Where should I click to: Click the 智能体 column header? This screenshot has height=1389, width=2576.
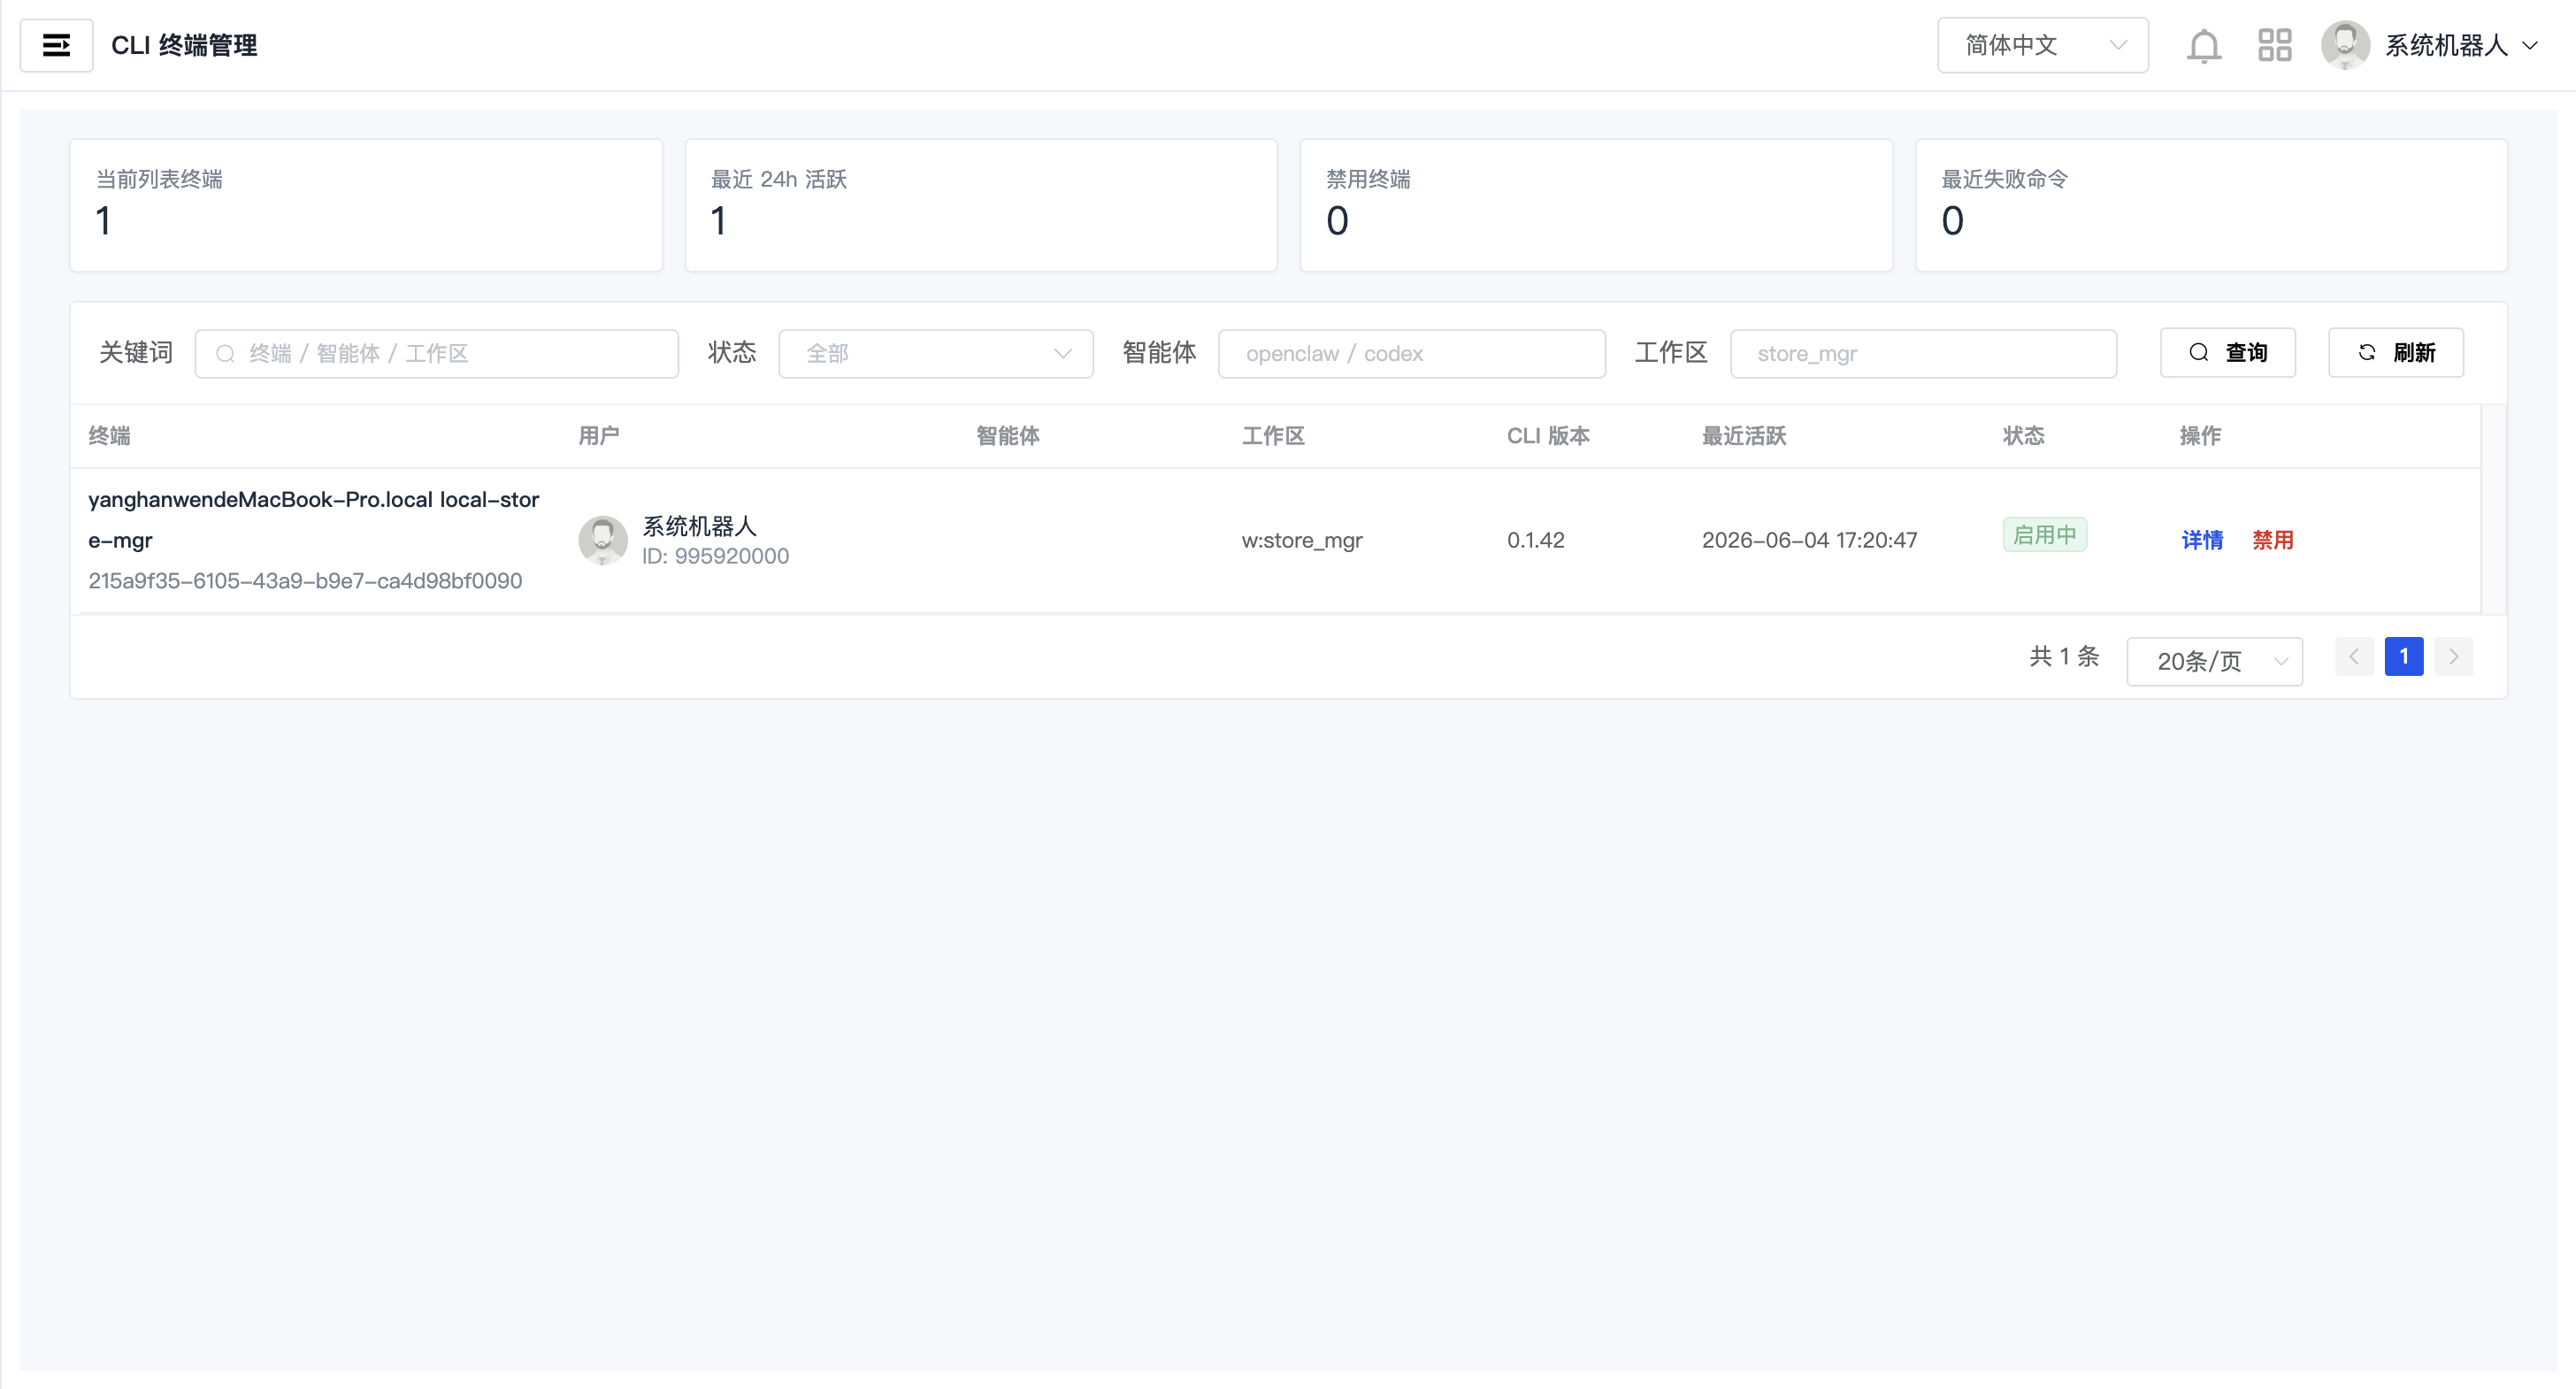click(1007, 436)
